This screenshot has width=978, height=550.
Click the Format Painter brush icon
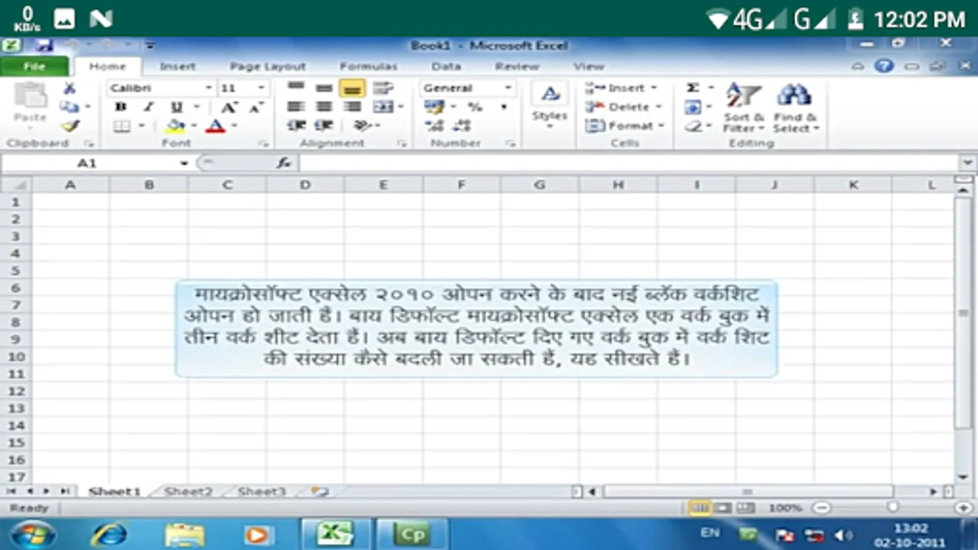(x=70, y=126)
